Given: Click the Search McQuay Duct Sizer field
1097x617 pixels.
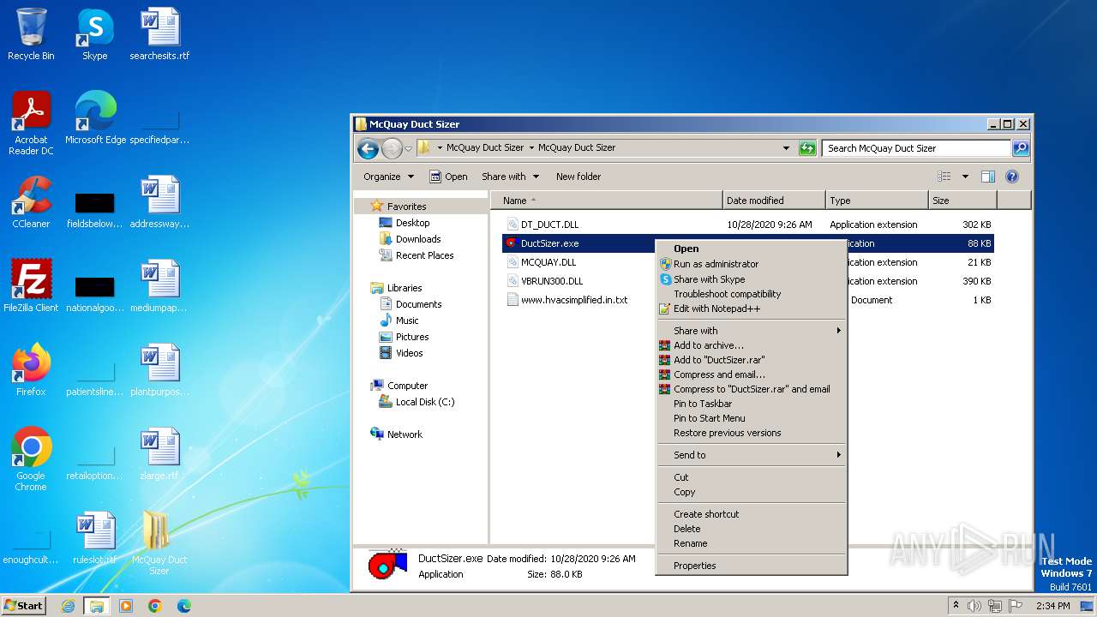Looking at the screenshot, I should [916, 148].
